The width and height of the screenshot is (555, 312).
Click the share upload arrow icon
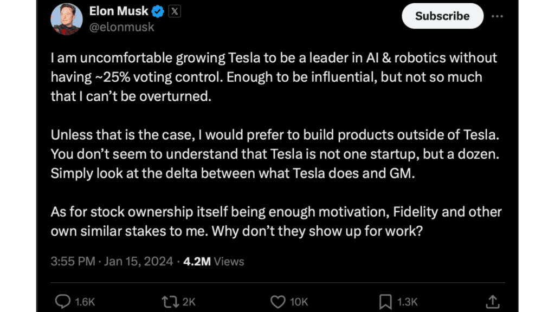[492, 301]
